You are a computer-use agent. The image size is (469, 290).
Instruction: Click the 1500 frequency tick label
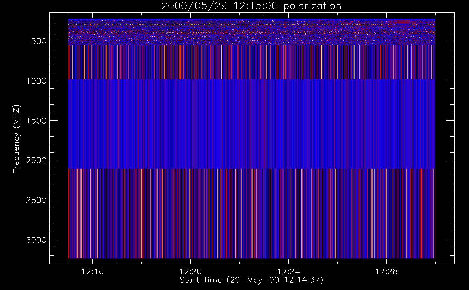(36, 121)
